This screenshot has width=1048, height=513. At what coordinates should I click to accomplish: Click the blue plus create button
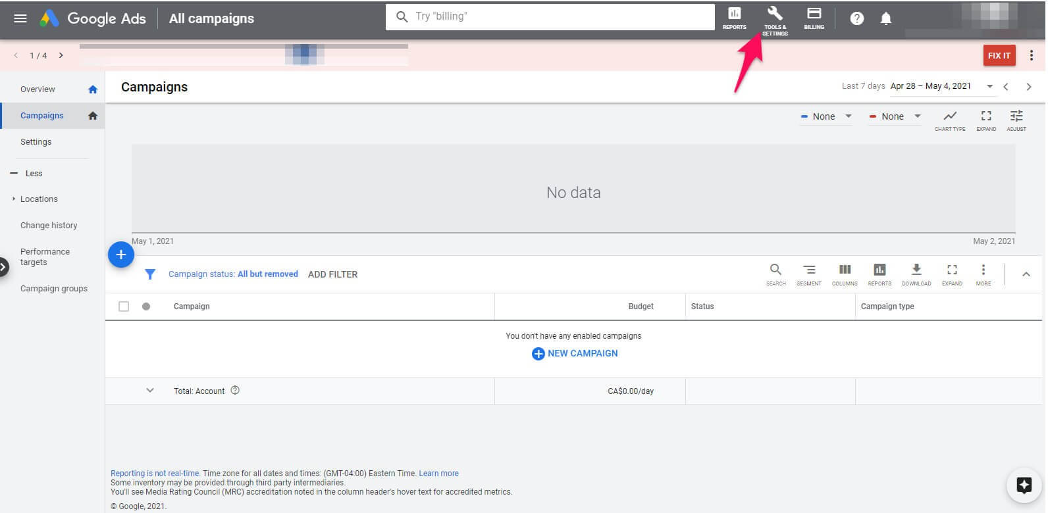pos(121,255)
